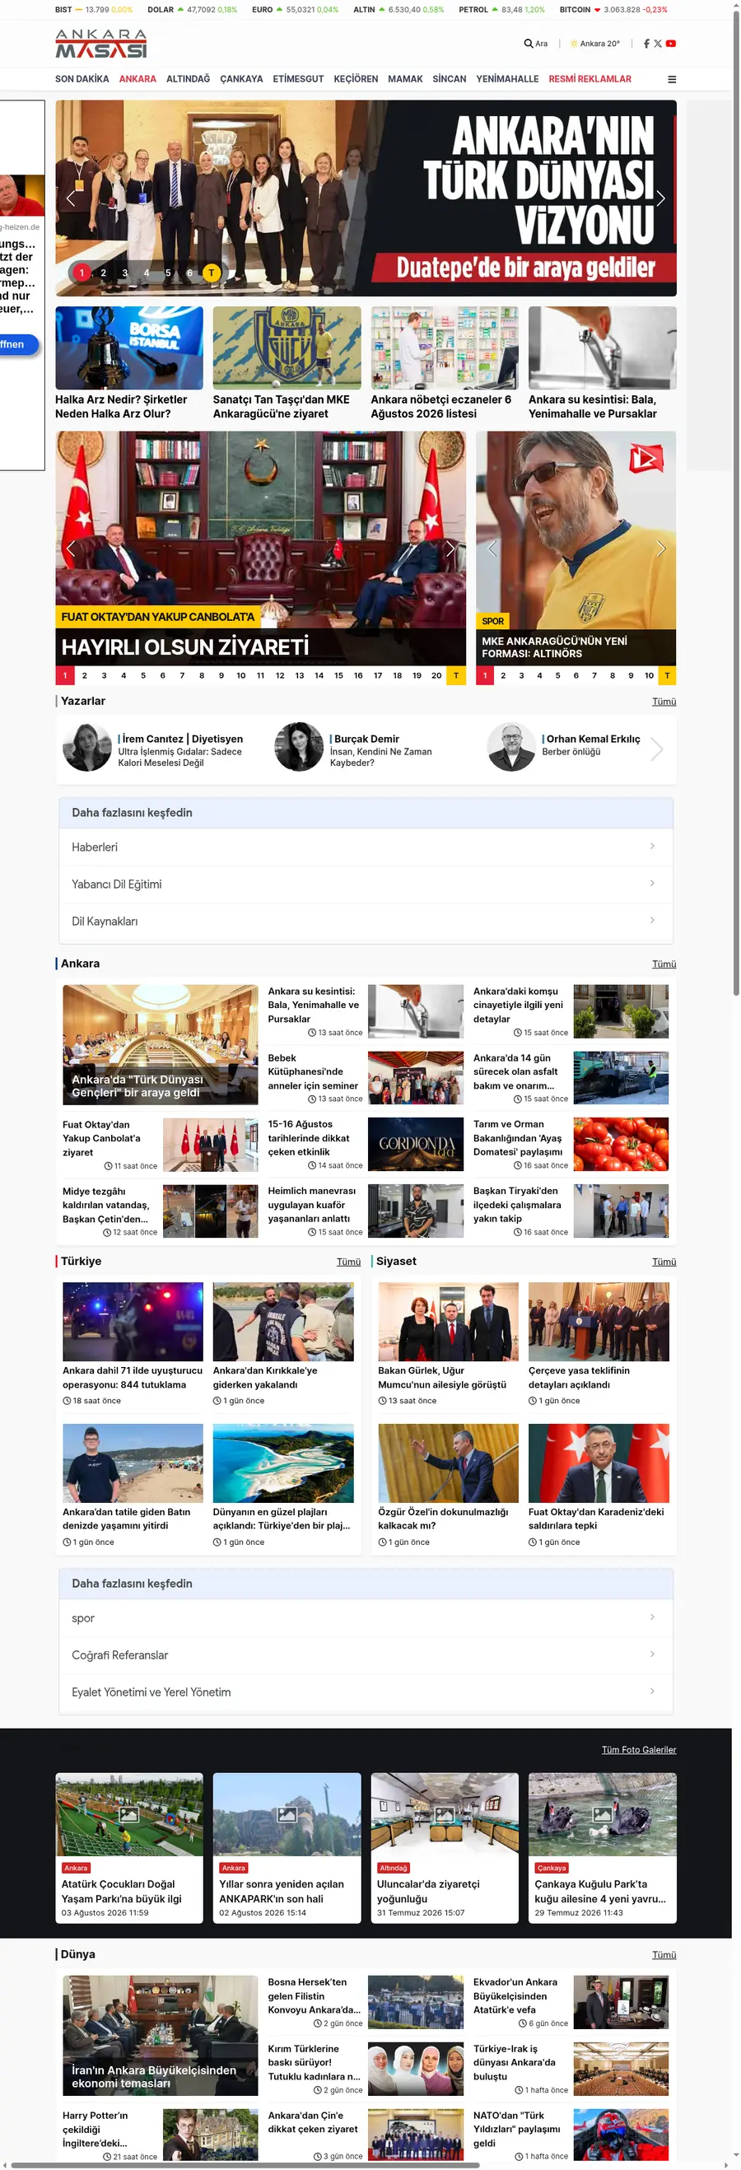Click the Ankara Masası logo
The image size is (741, 2170).
[101, 44]
